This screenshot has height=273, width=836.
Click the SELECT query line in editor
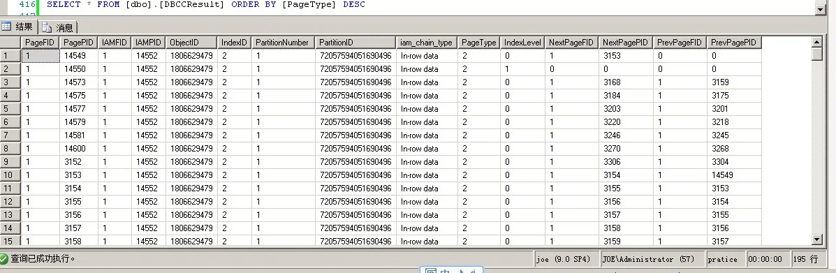(x=206, y=4)
